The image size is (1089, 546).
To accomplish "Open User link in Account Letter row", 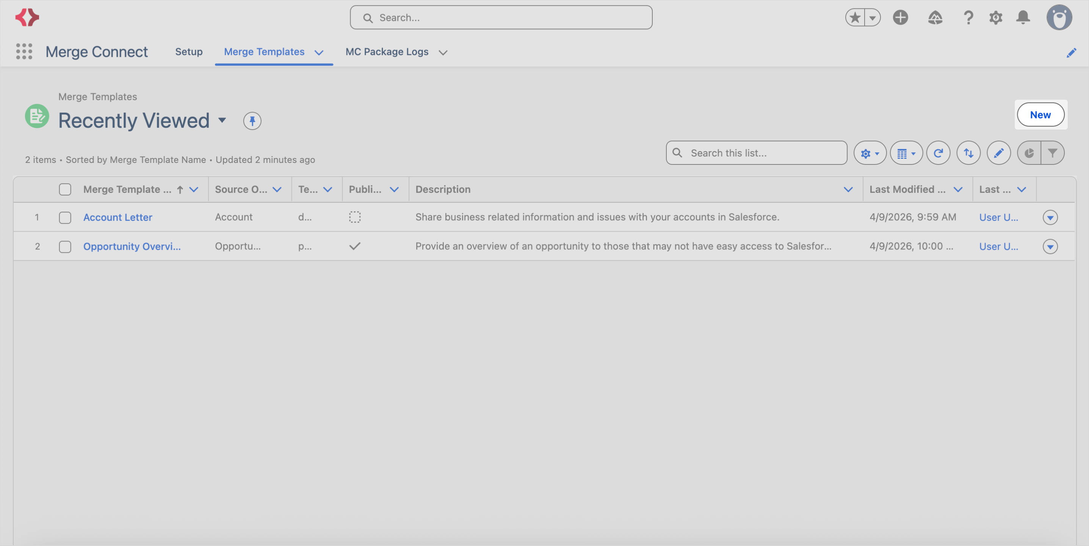I will pyautogui.click(x=998, y=217).
